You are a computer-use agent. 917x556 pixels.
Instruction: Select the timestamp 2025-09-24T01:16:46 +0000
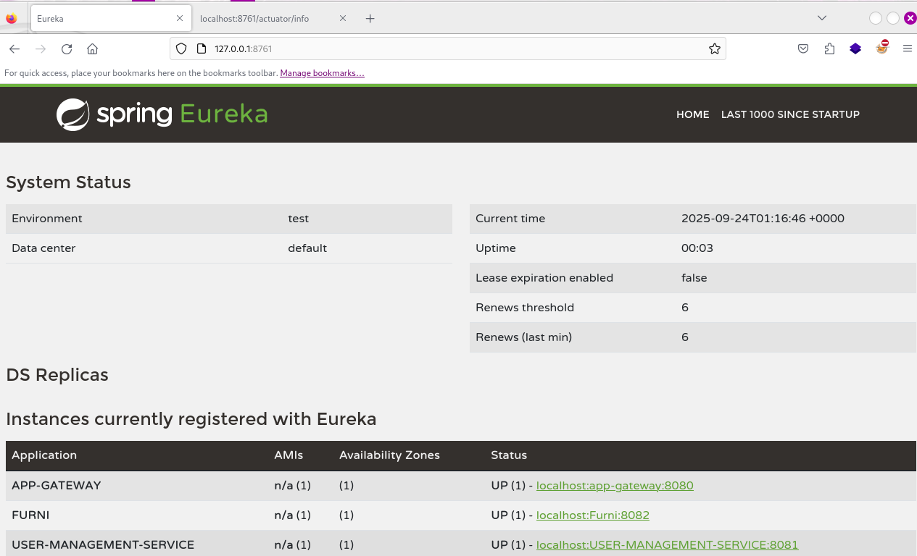coord(763,219)
